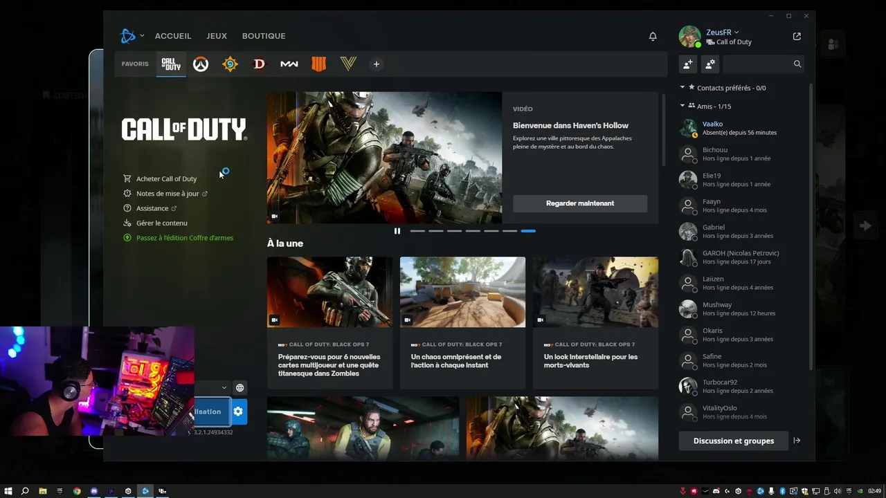This screenshot has height=498, width=886.
Task: Open Google Chrome from the taskbar
Action: (77, 491)
